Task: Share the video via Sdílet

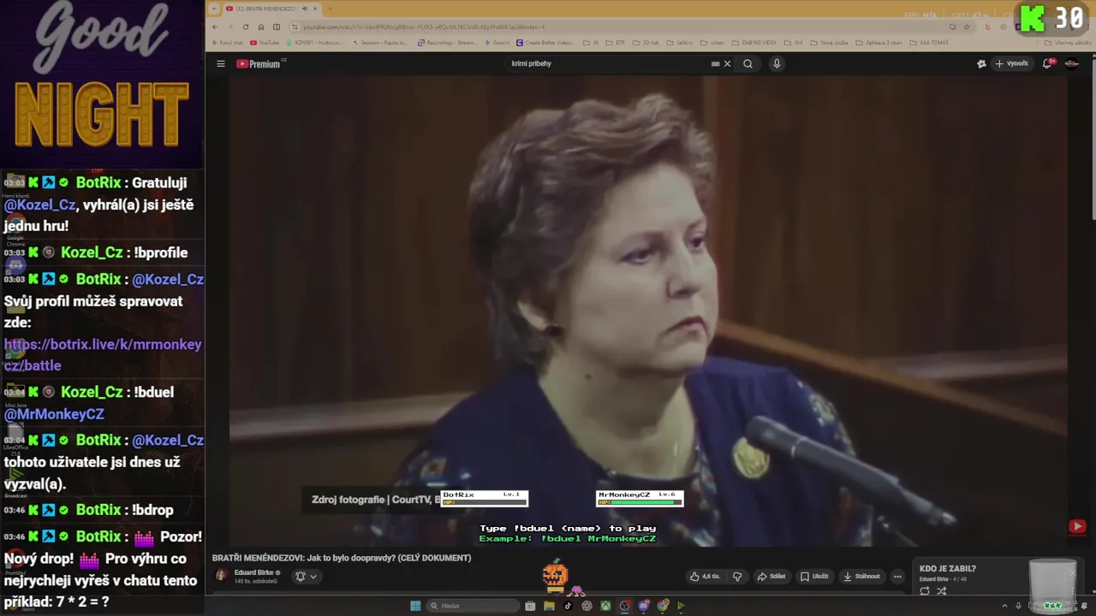Action: click(771, 577)
